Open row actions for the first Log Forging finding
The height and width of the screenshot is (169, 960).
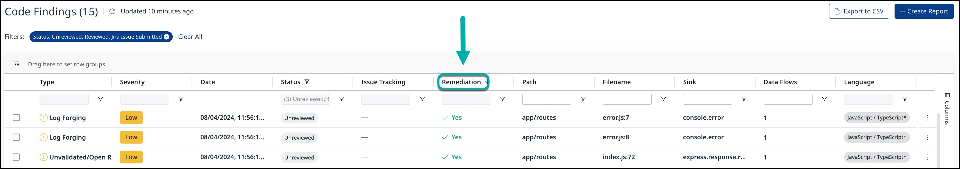click(x=928, y=118)
